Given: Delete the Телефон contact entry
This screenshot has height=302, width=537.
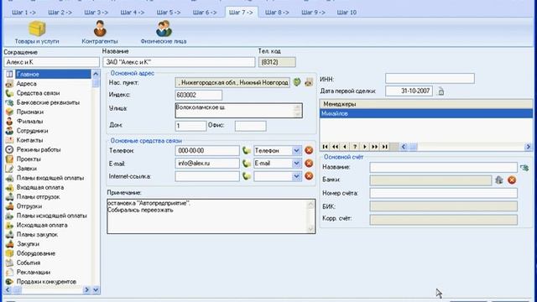Looking at the screenshot, I should tap(309, 150).
